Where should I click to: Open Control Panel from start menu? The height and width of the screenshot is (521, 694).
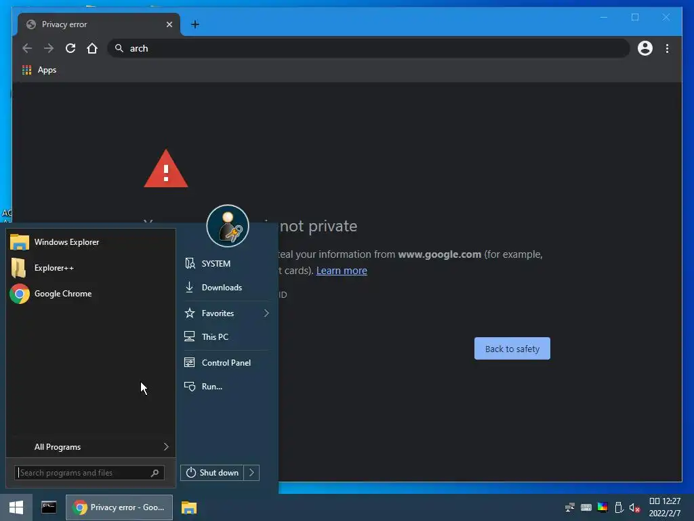coord(226,363)
